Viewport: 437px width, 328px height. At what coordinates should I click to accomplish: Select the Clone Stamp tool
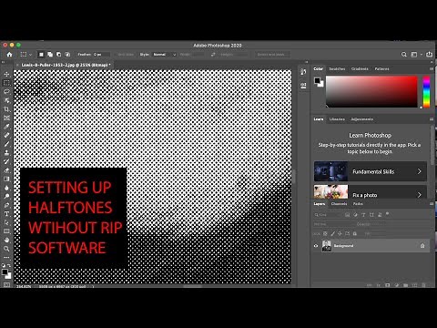click(x=6, y=153)
